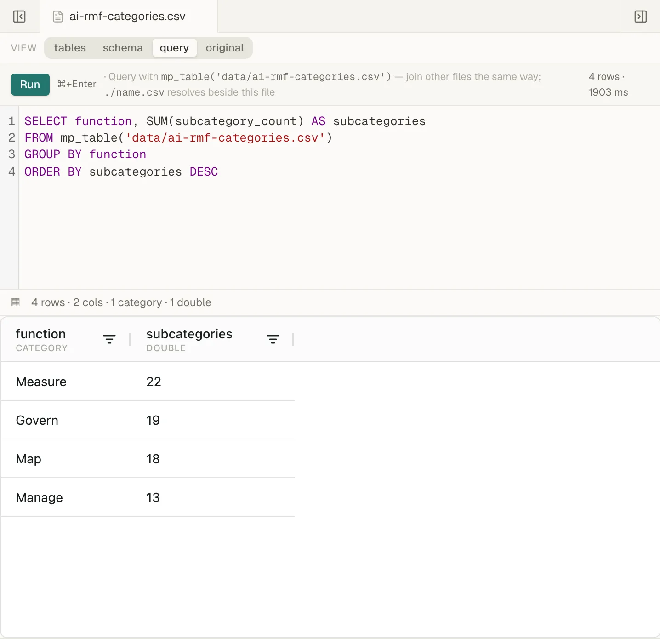This screenshot has width=660, height=639.
Task: Click the value 18 in subcategories
Action: click(153, 459)
